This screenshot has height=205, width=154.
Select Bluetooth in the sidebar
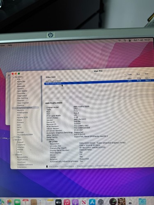tap(21, 86)
